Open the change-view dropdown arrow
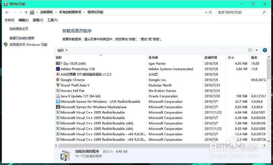273x165 pixels. [256, 50]
